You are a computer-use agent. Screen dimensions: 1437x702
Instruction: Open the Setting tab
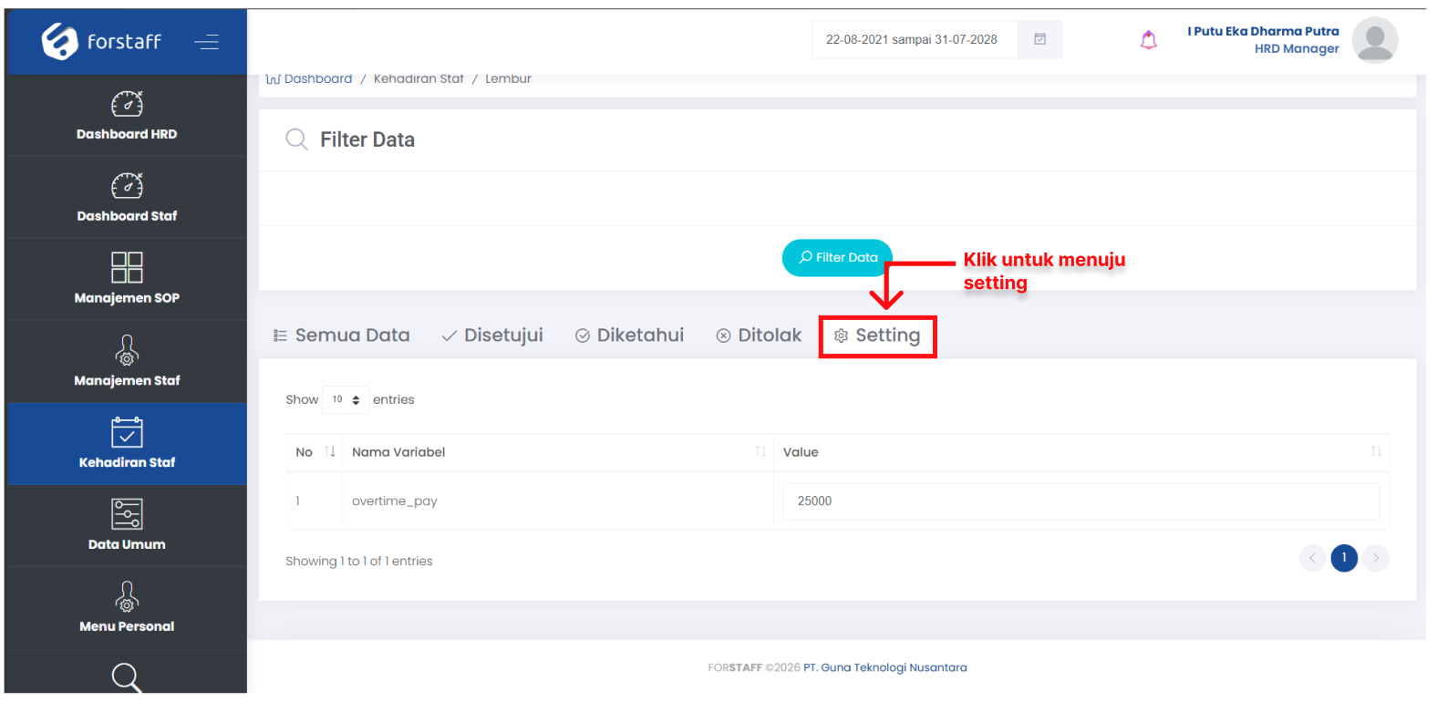click(x=877, y=336)
